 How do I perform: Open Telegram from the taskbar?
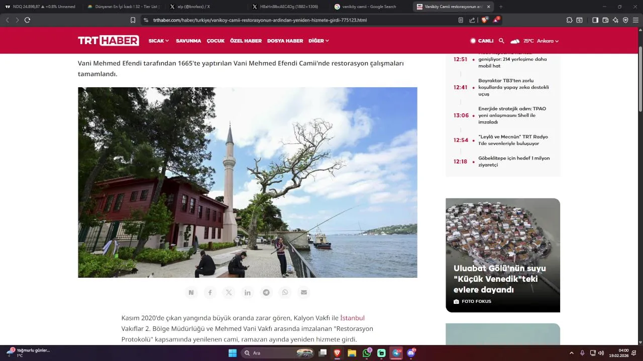[396, 353]
